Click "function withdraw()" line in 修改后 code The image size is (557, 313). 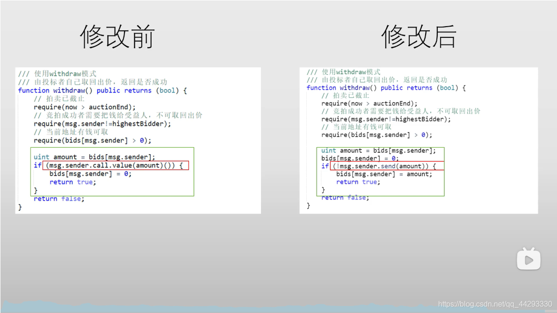pos(386,88)
